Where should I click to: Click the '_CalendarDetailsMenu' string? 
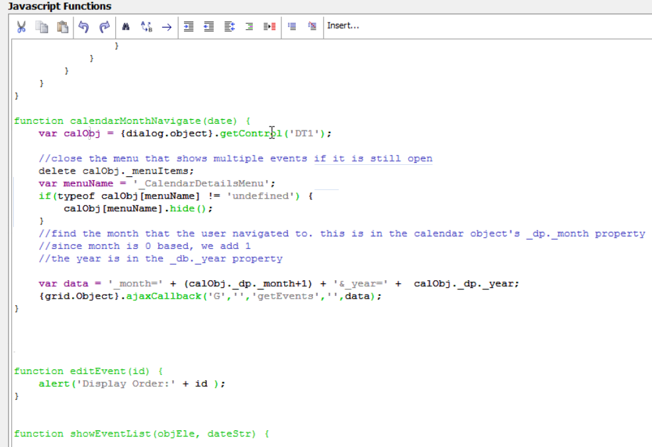click(201, 183)
